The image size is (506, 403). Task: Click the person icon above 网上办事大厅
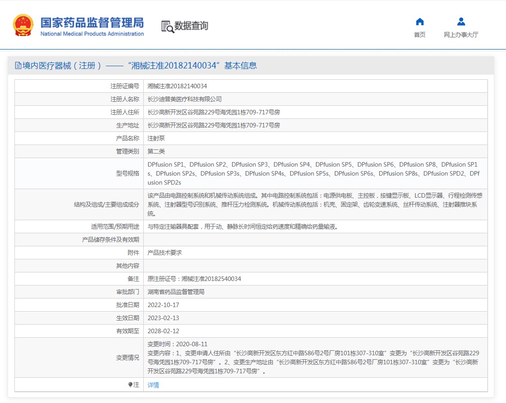[460, 22]
